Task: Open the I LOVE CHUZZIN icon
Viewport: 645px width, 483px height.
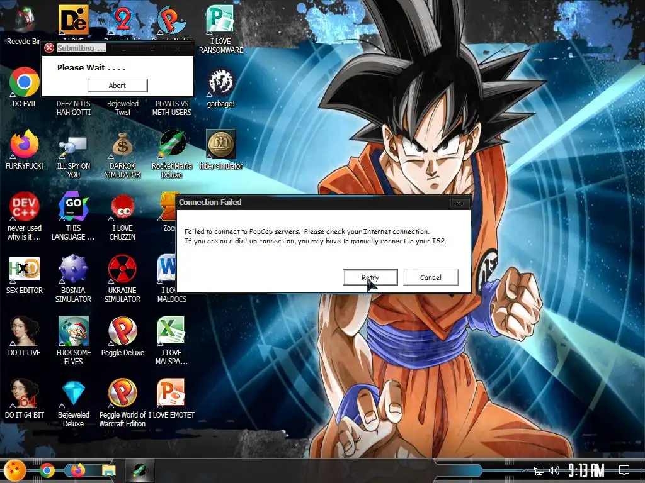Action: click(123, 208)
